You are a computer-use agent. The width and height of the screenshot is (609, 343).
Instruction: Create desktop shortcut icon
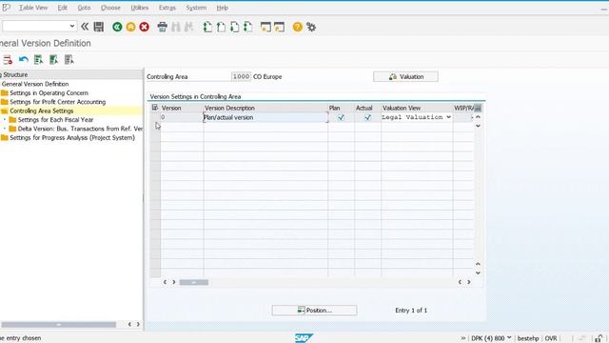(x=279, y=27)
